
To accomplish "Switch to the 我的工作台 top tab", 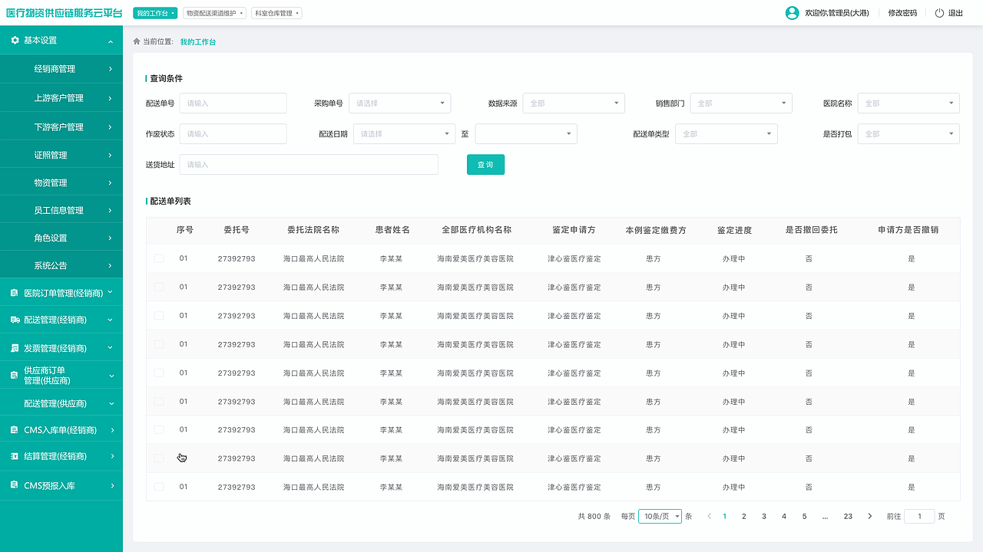I will [156, 13].
